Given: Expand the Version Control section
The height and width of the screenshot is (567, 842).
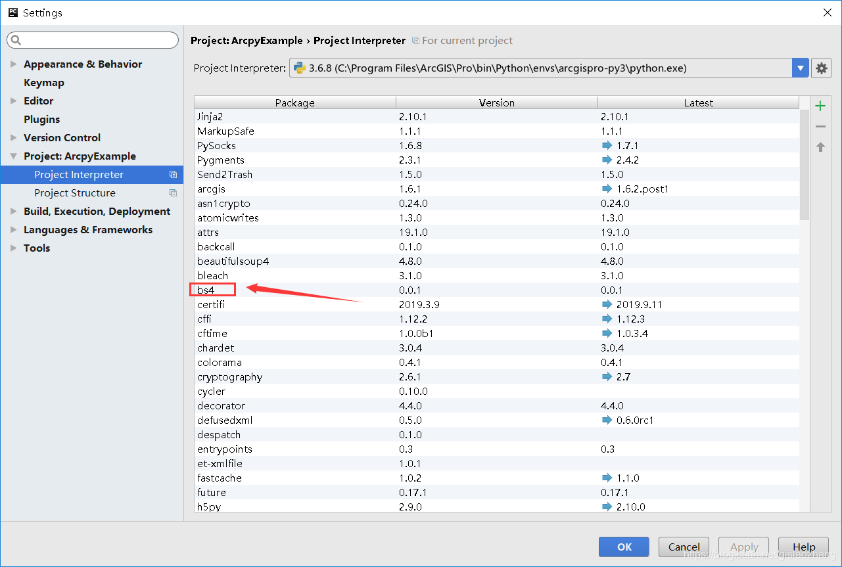Looking at the screenshot, I should [x=14, y=137].
